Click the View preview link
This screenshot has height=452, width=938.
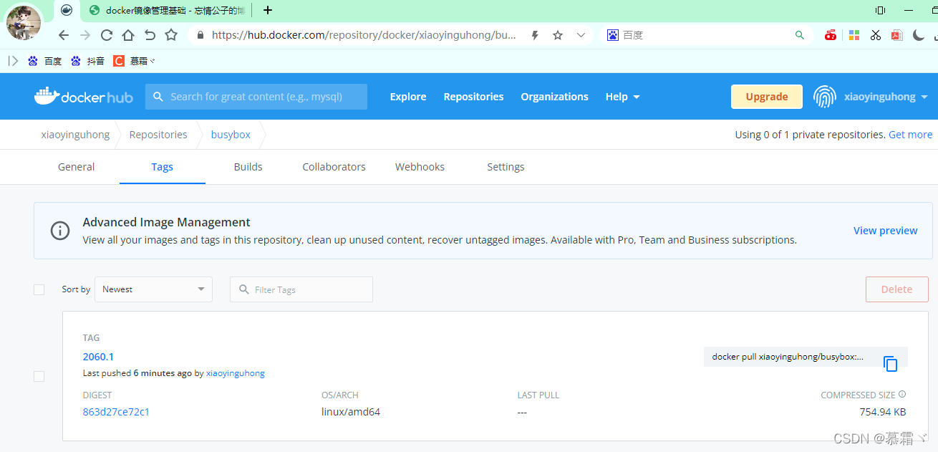pos(885,231)
